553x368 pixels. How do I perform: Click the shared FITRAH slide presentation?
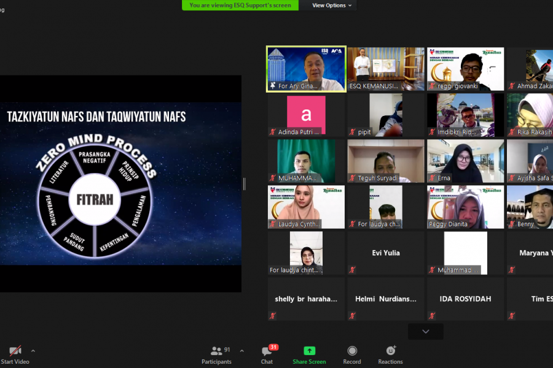[120, 184]
